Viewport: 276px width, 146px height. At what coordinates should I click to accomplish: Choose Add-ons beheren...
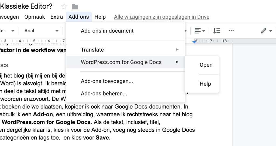126,93
